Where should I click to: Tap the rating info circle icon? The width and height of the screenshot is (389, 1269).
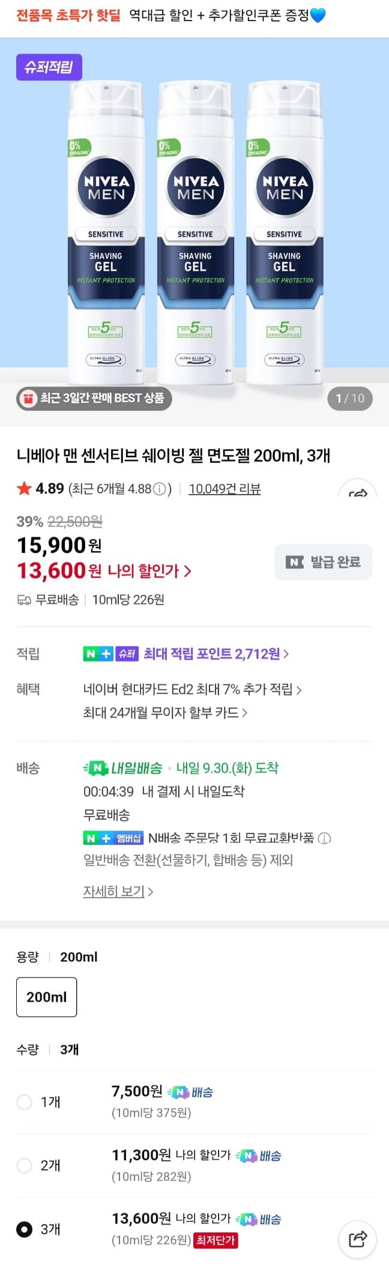159,489
